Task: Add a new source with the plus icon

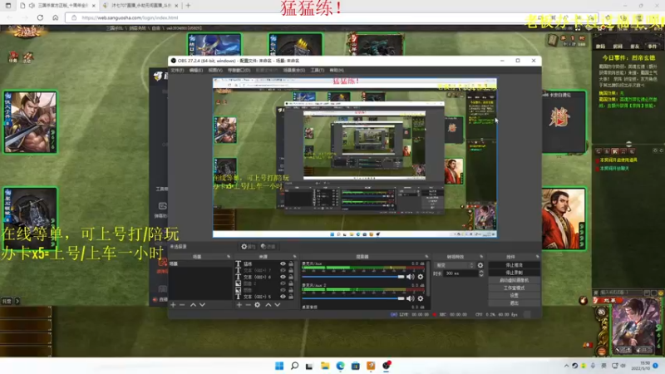Action: point(239,304)
